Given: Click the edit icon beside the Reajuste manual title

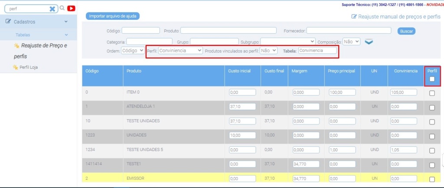Looking at the screenshot, I should [x=354, y=17].
